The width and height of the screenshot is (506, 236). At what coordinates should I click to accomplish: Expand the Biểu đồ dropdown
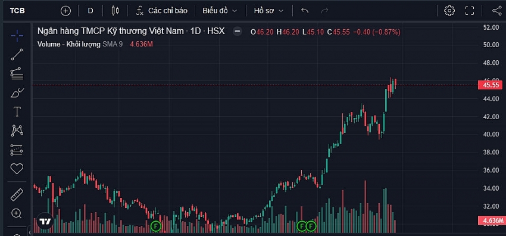220,11
